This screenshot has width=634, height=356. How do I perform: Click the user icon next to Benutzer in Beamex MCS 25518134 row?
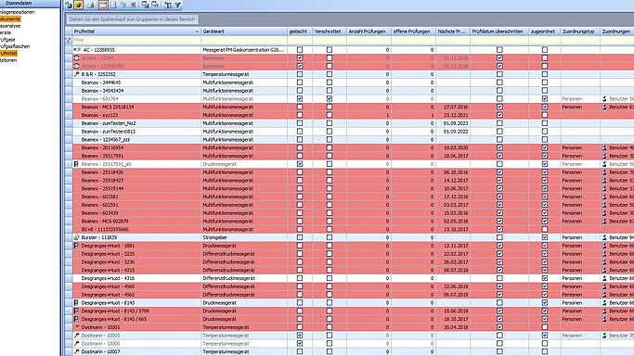point(604,107)
